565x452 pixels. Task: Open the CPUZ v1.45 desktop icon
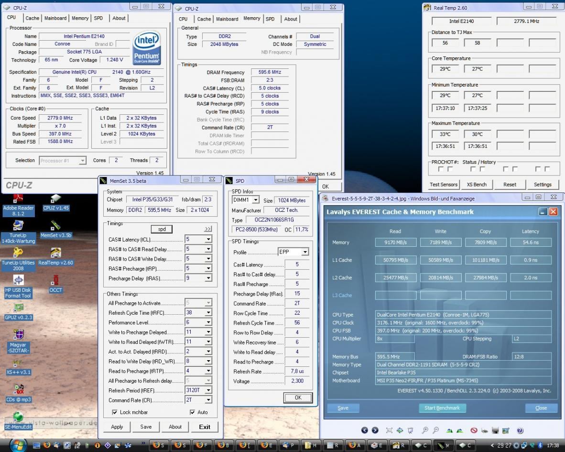[x=56, y=203]
